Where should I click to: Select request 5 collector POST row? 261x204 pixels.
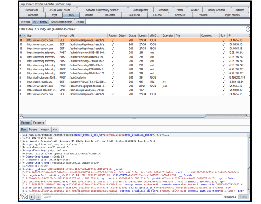pyautogui.click(x=134, y=78)
